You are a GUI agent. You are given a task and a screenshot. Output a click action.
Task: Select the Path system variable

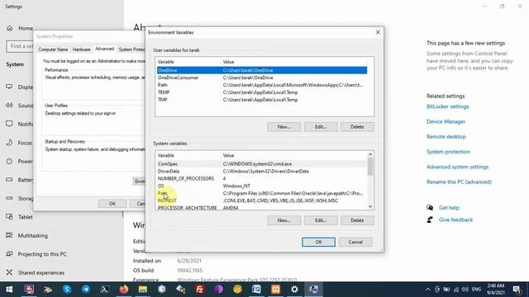point(262,193)
